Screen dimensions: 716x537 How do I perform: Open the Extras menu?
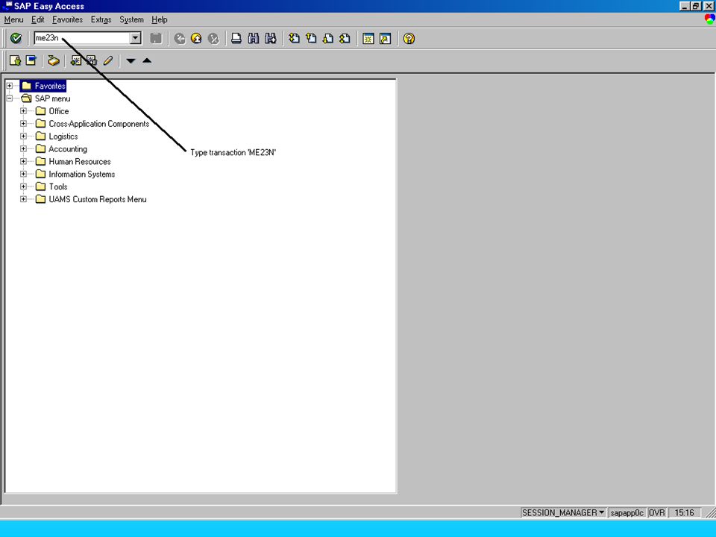pyautogui.click(x=101, y=19)
